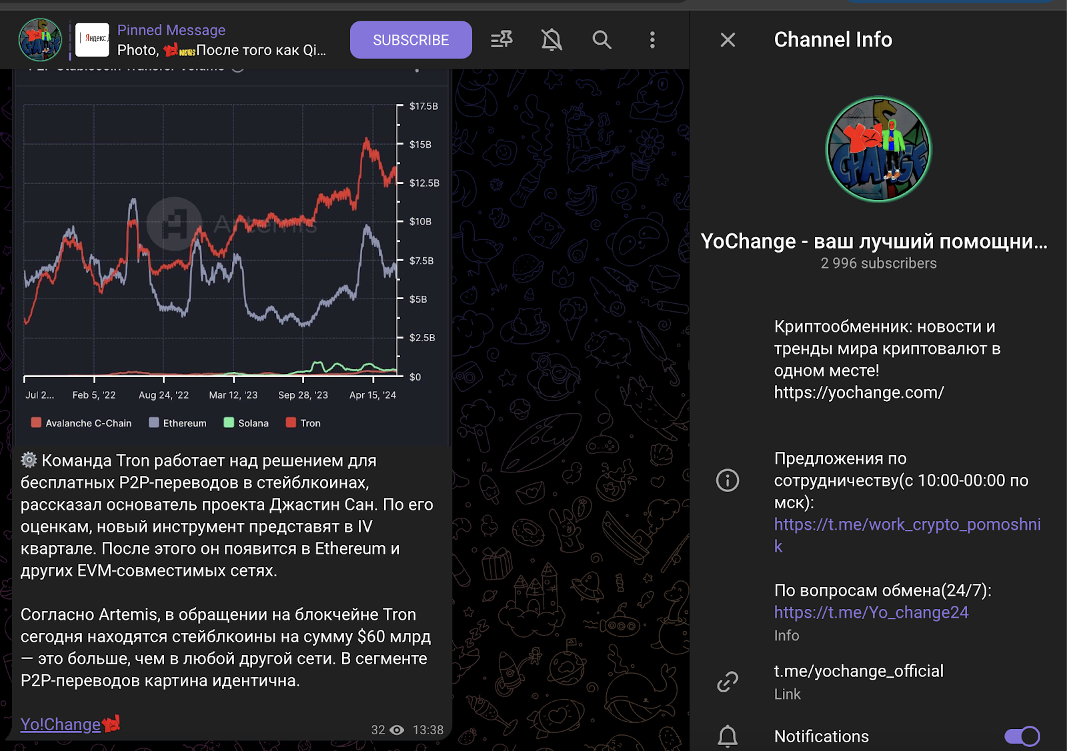Click the eye views icon on message
This screenshot has height=751, width=1067.
pyautogui.click(x=397, y=730)
